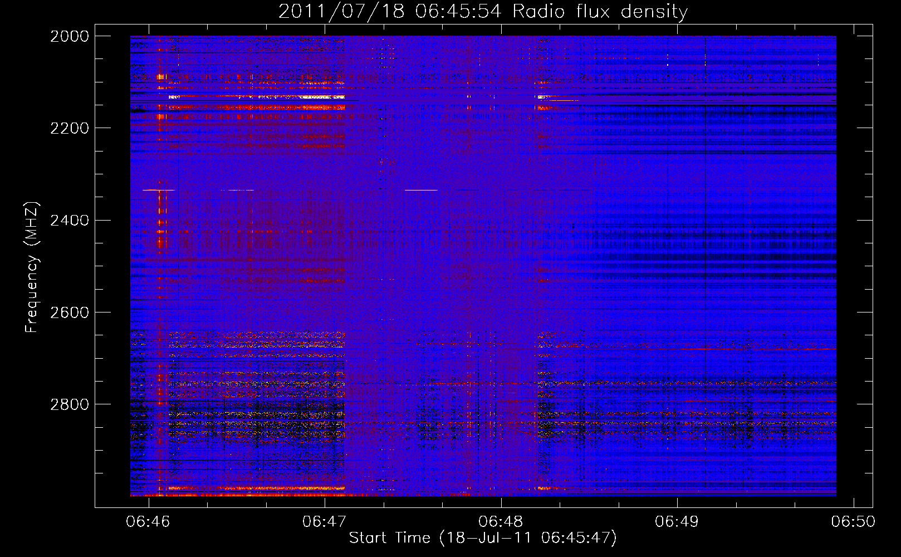Click the plot title 'Radio flux density'

pyautogui.click(x=600, y=11)
